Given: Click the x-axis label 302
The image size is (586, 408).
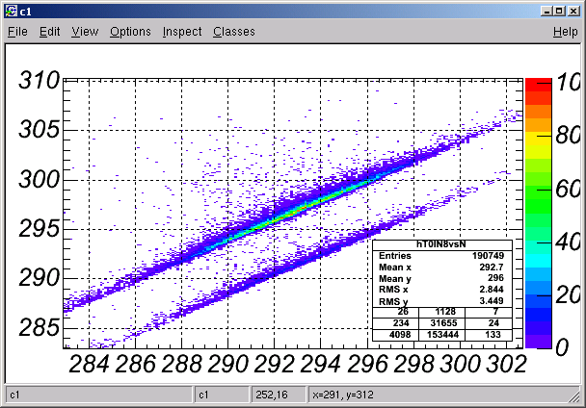Looking at the screenshot, I should (x=506, y=364).
